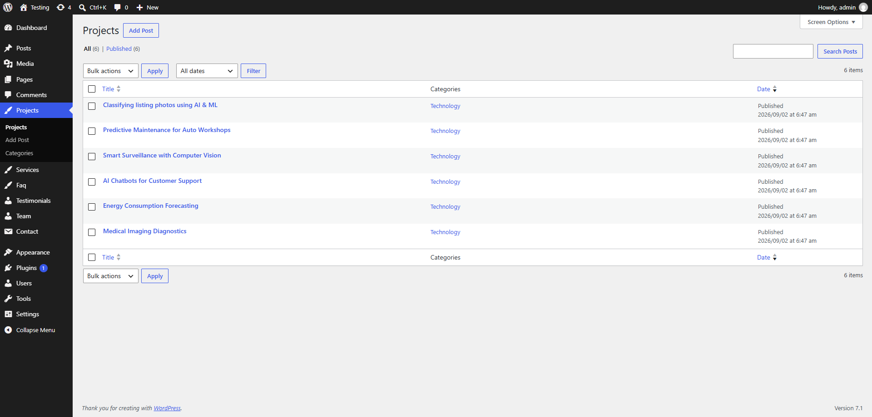Tick the select-all checkbox in the table header
The width and height of the screenshot is (872, 417).
click(92, 89)
